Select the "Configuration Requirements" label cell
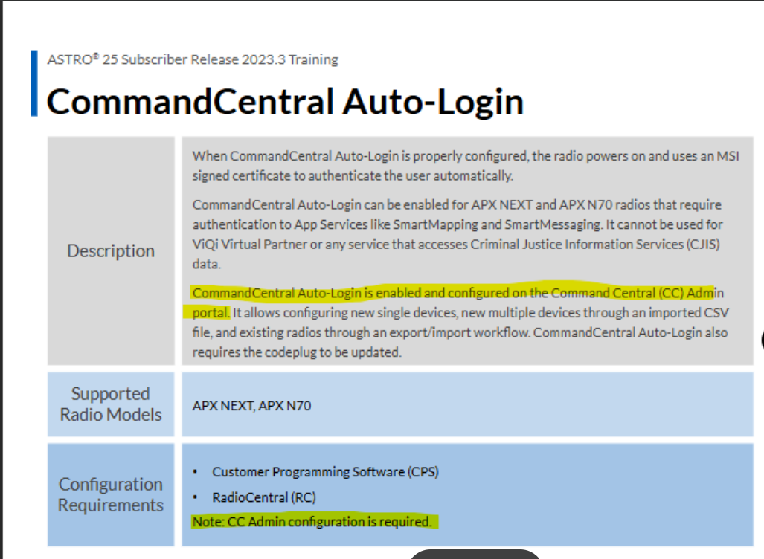This screenshot has height=559, width=764. coord(111,495)
